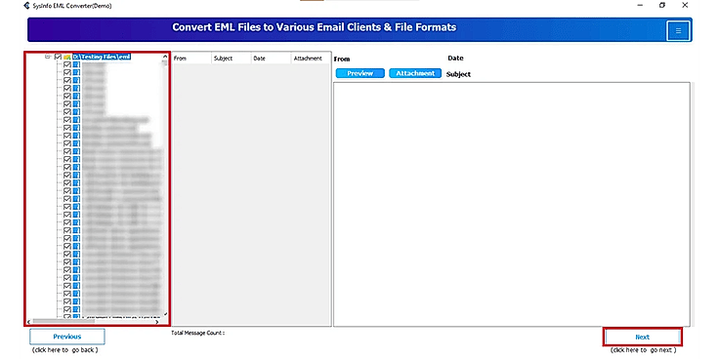The width and height of the screenshot is (719, 359).
Task: Go back with the Previous button
Action: pos(67,337)
